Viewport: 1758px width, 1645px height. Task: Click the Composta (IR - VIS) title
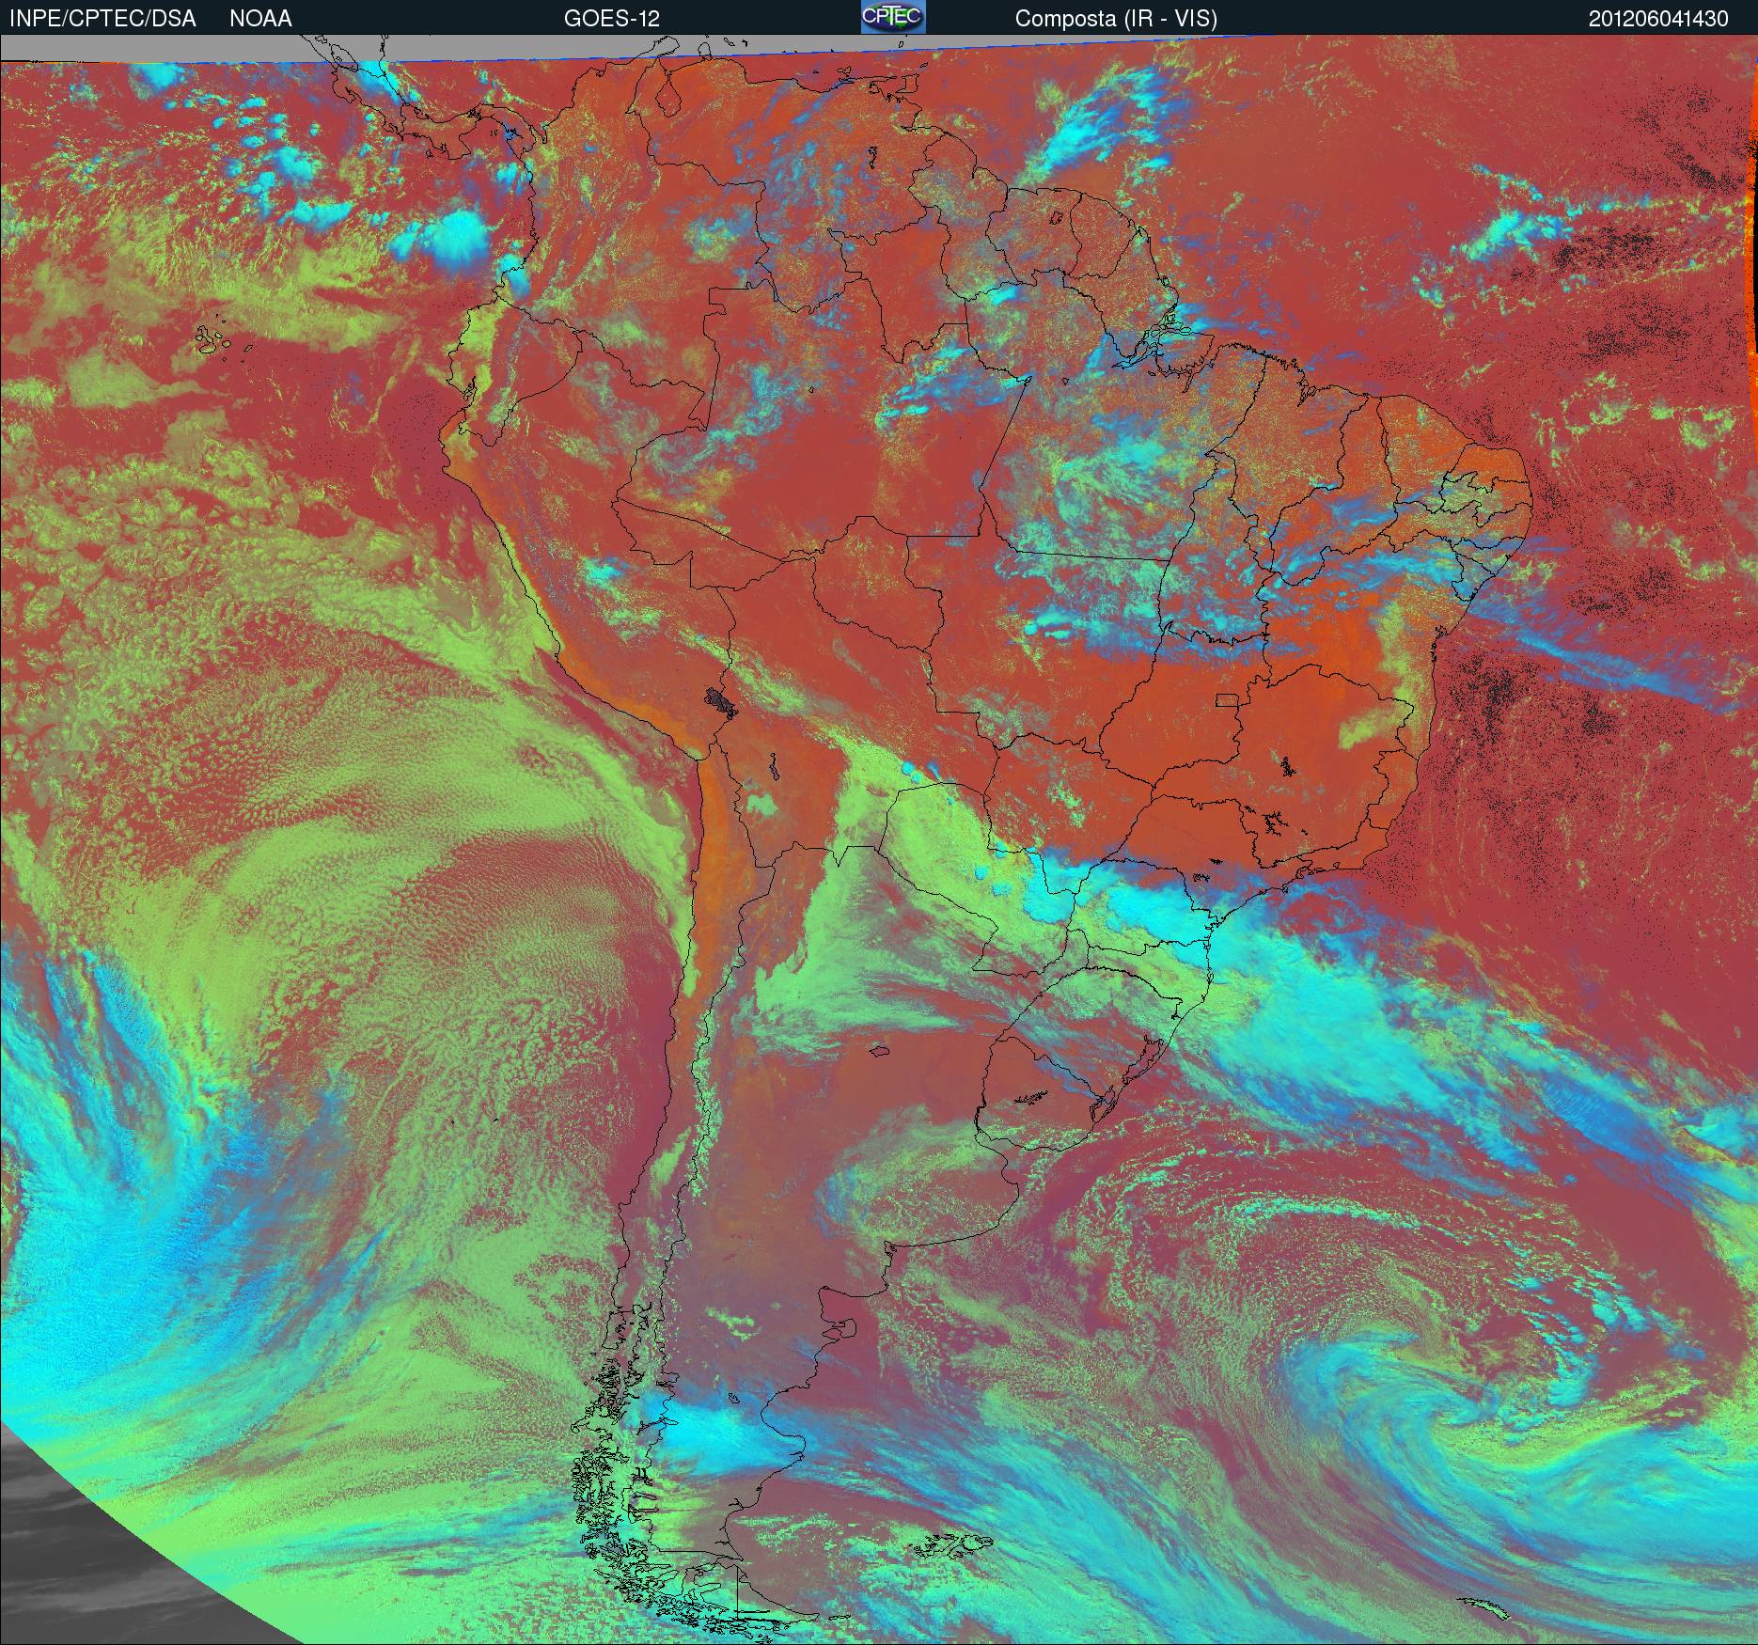pos(1116,19)
